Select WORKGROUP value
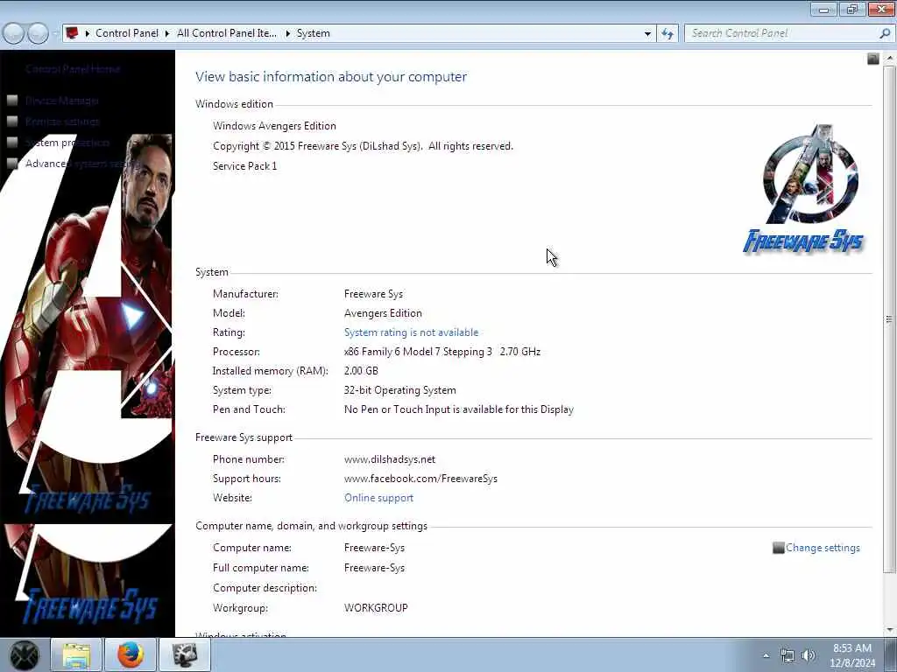897x672 pixels. tap(376, 608)
